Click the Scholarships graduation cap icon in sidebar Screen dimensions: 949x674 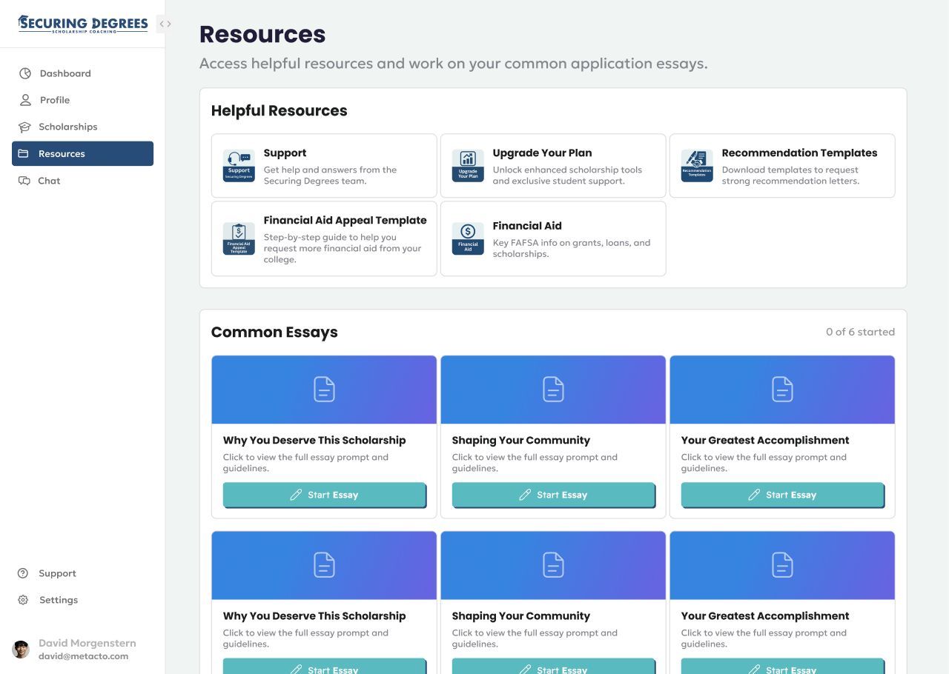click(x=25, y=127)
